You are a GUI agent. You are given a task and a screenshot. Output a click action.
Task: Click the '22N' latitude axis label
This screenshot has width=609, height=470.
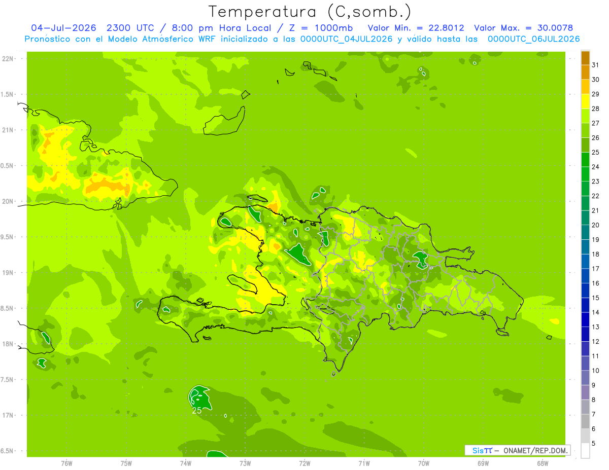pos(8,59)
